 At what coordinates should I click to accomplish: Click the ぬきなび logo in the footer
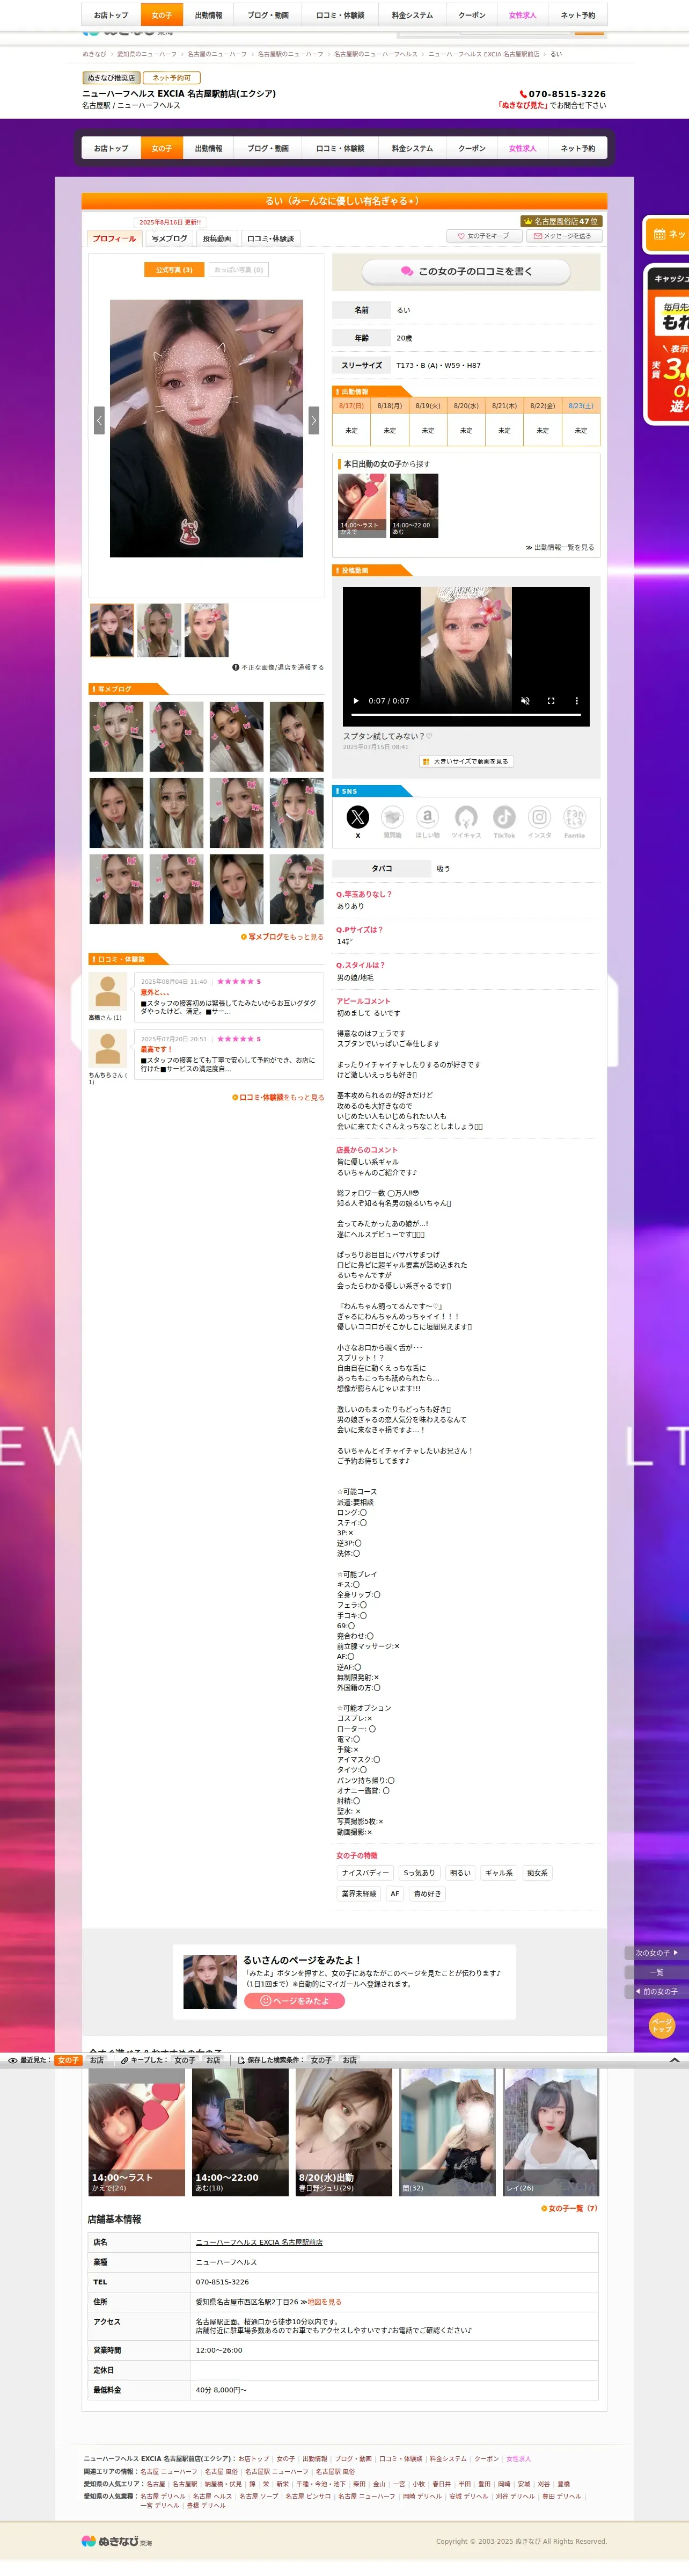(x=117, y=2541)
